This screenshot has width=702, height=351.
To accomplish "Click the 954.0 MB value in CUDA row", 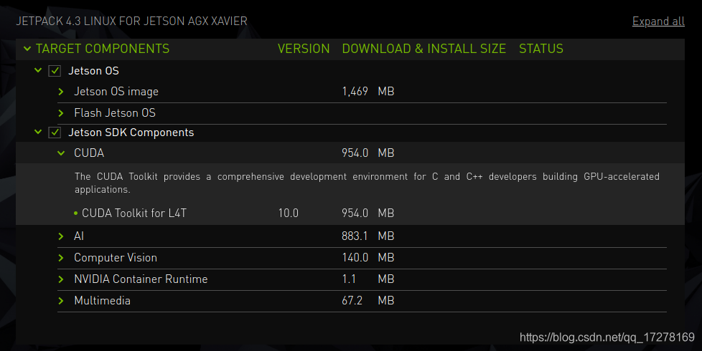I will (x=368, y=153).
